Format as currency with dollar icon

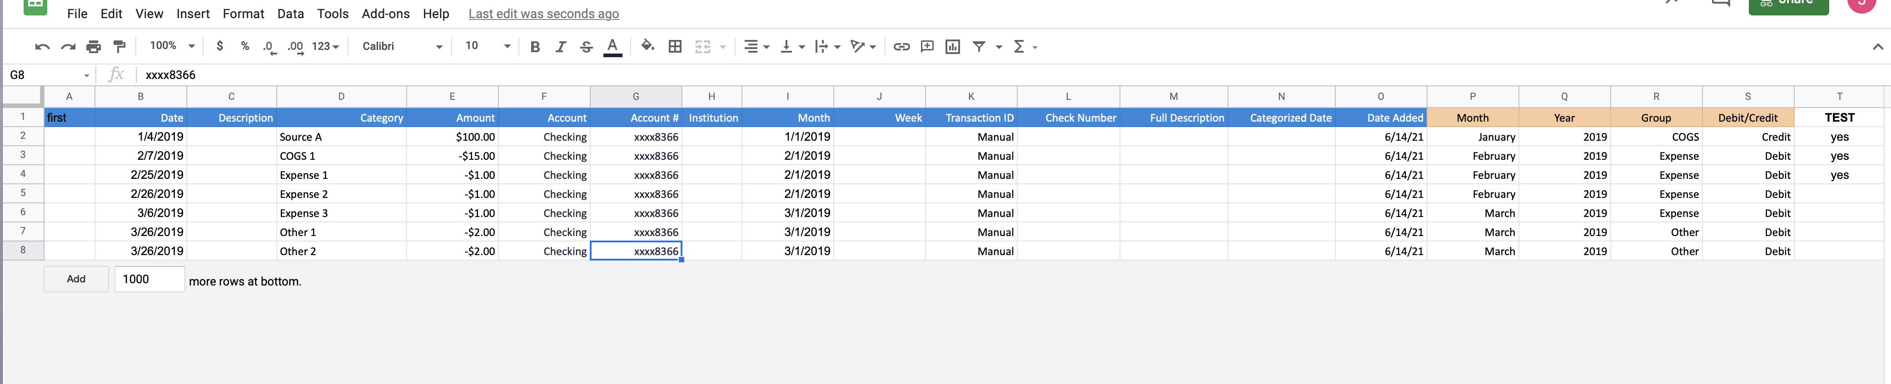click(x=219, y=46)
